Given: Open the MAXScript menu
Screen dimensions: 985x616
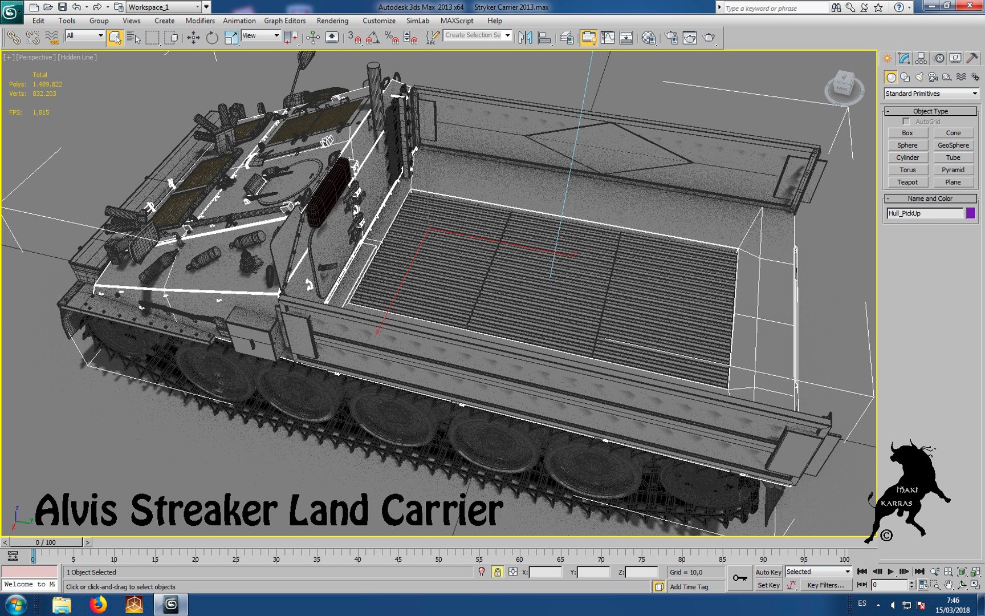Looking at the screenshot, I should (457, 21).
